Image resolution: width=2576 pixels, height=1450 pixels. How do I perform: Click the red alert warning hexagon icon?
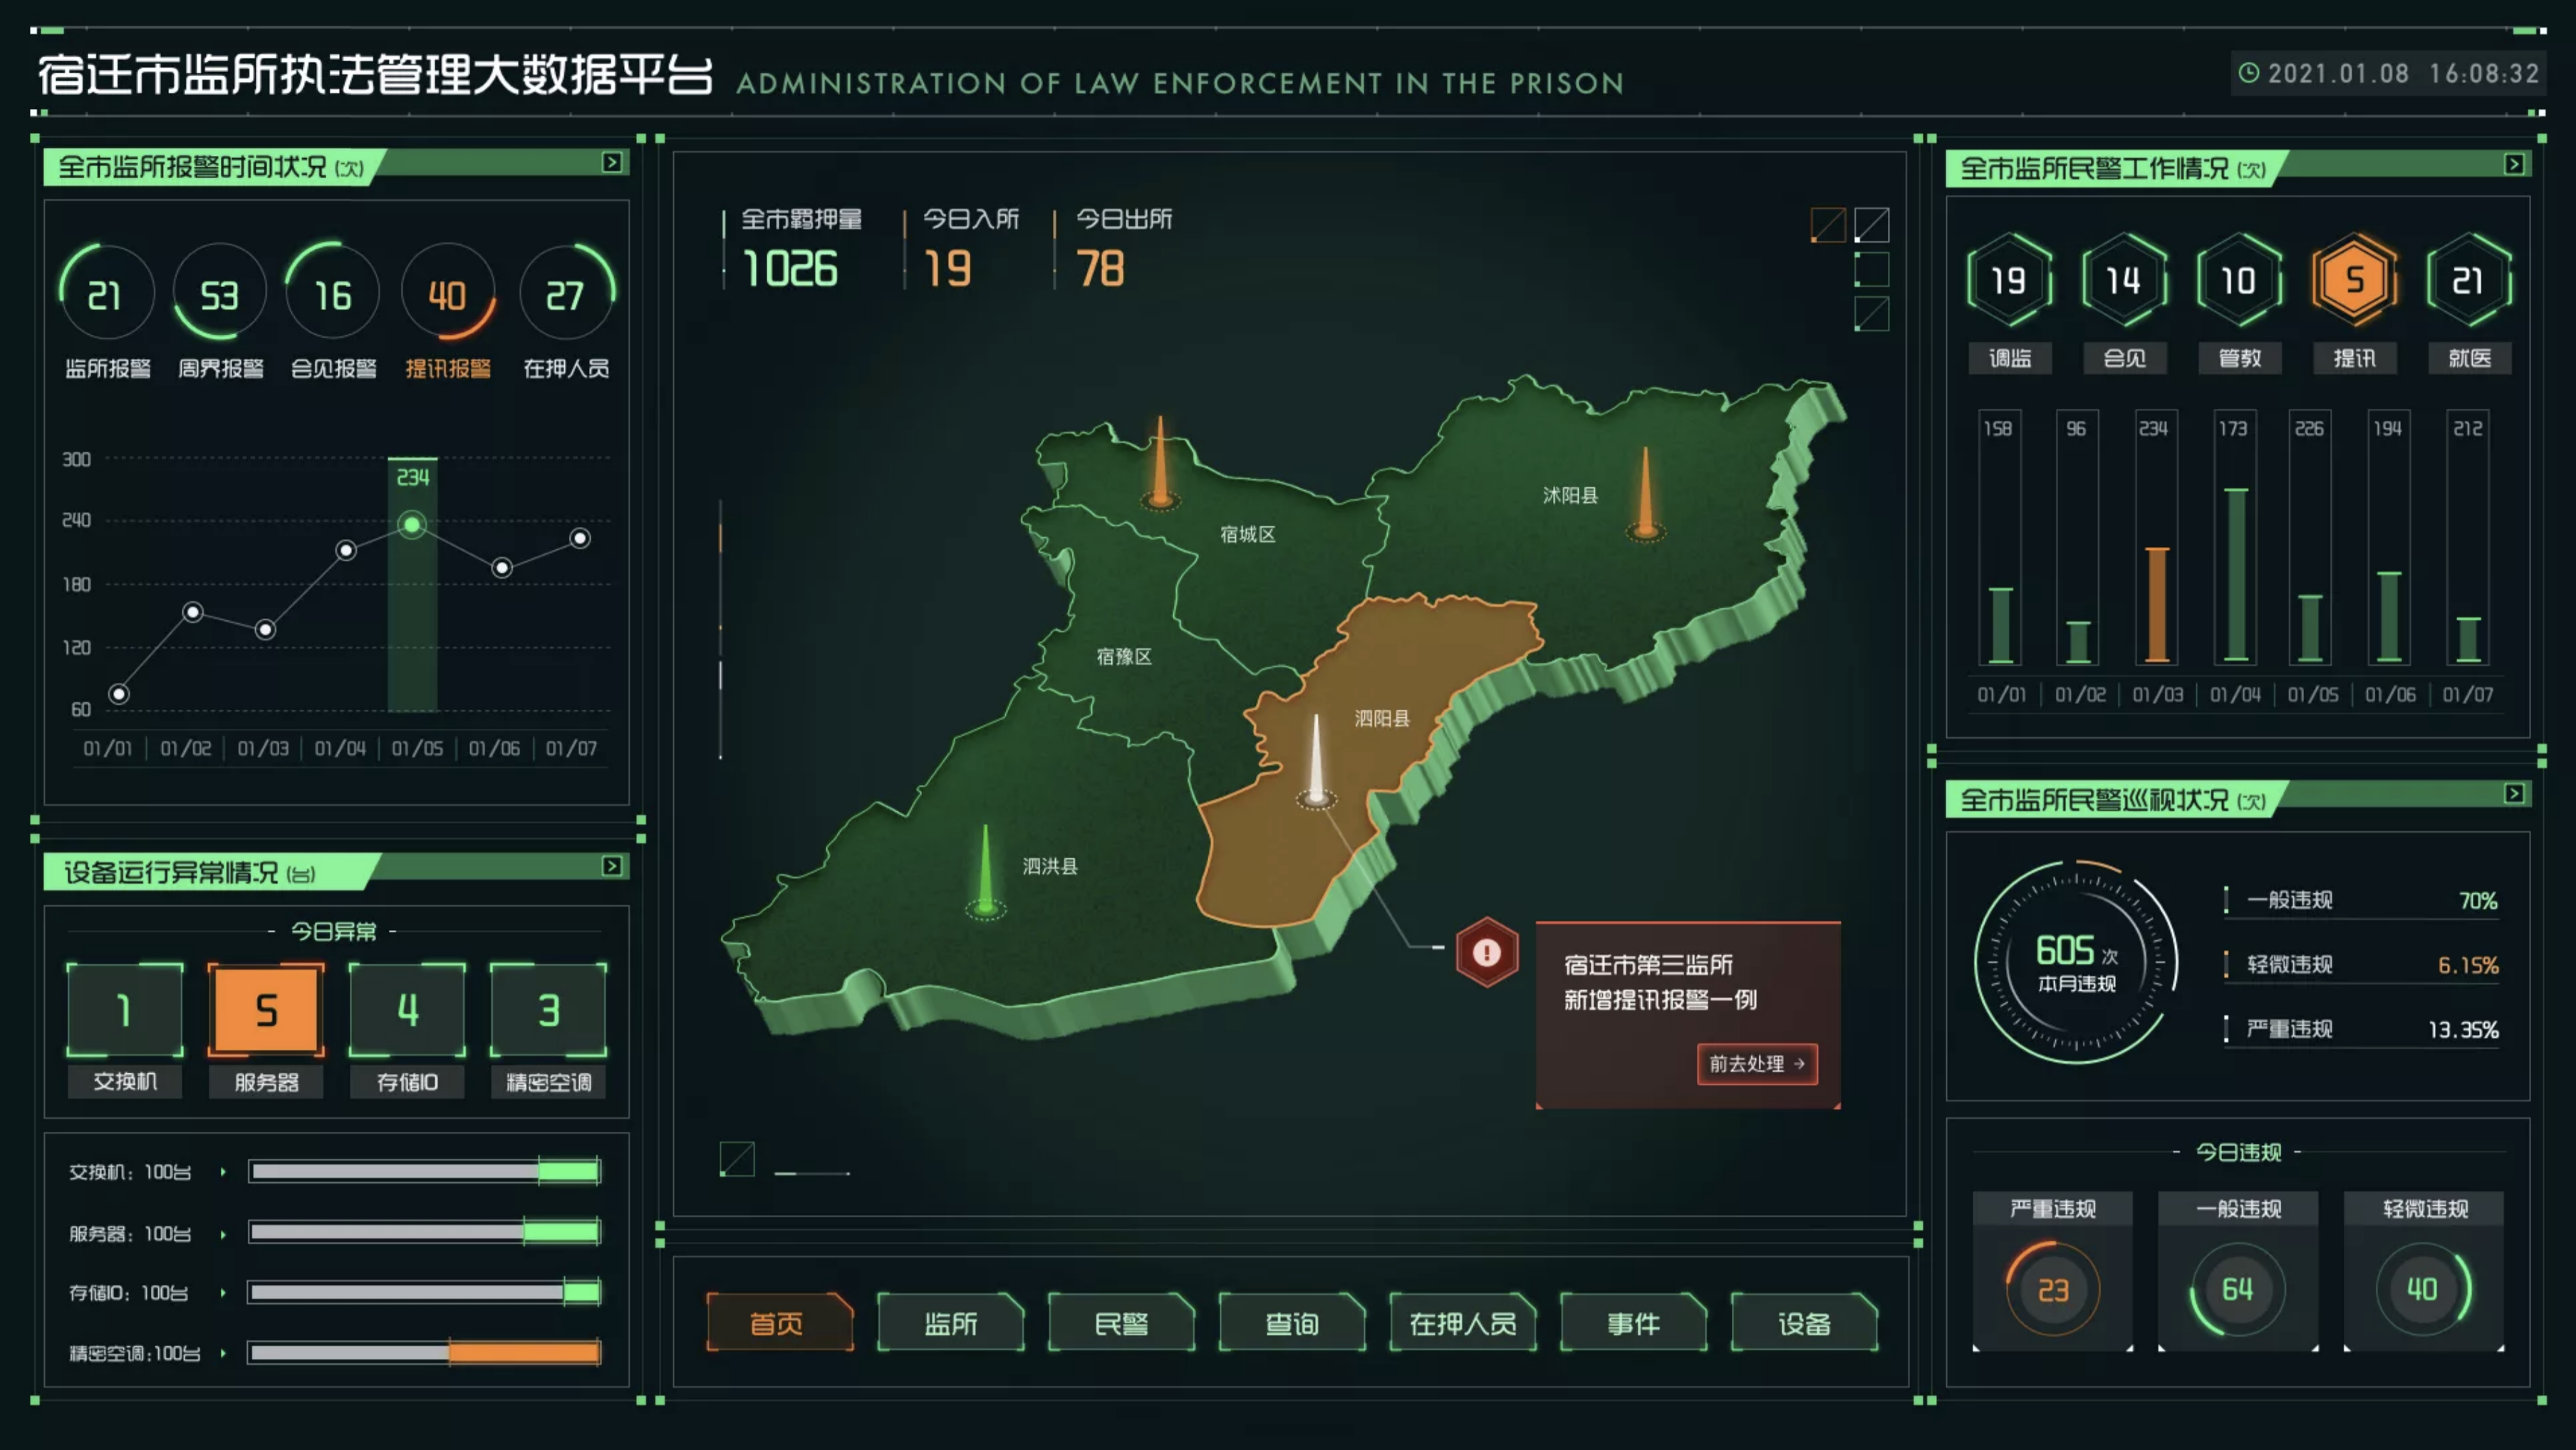[x=1486, y=952]
